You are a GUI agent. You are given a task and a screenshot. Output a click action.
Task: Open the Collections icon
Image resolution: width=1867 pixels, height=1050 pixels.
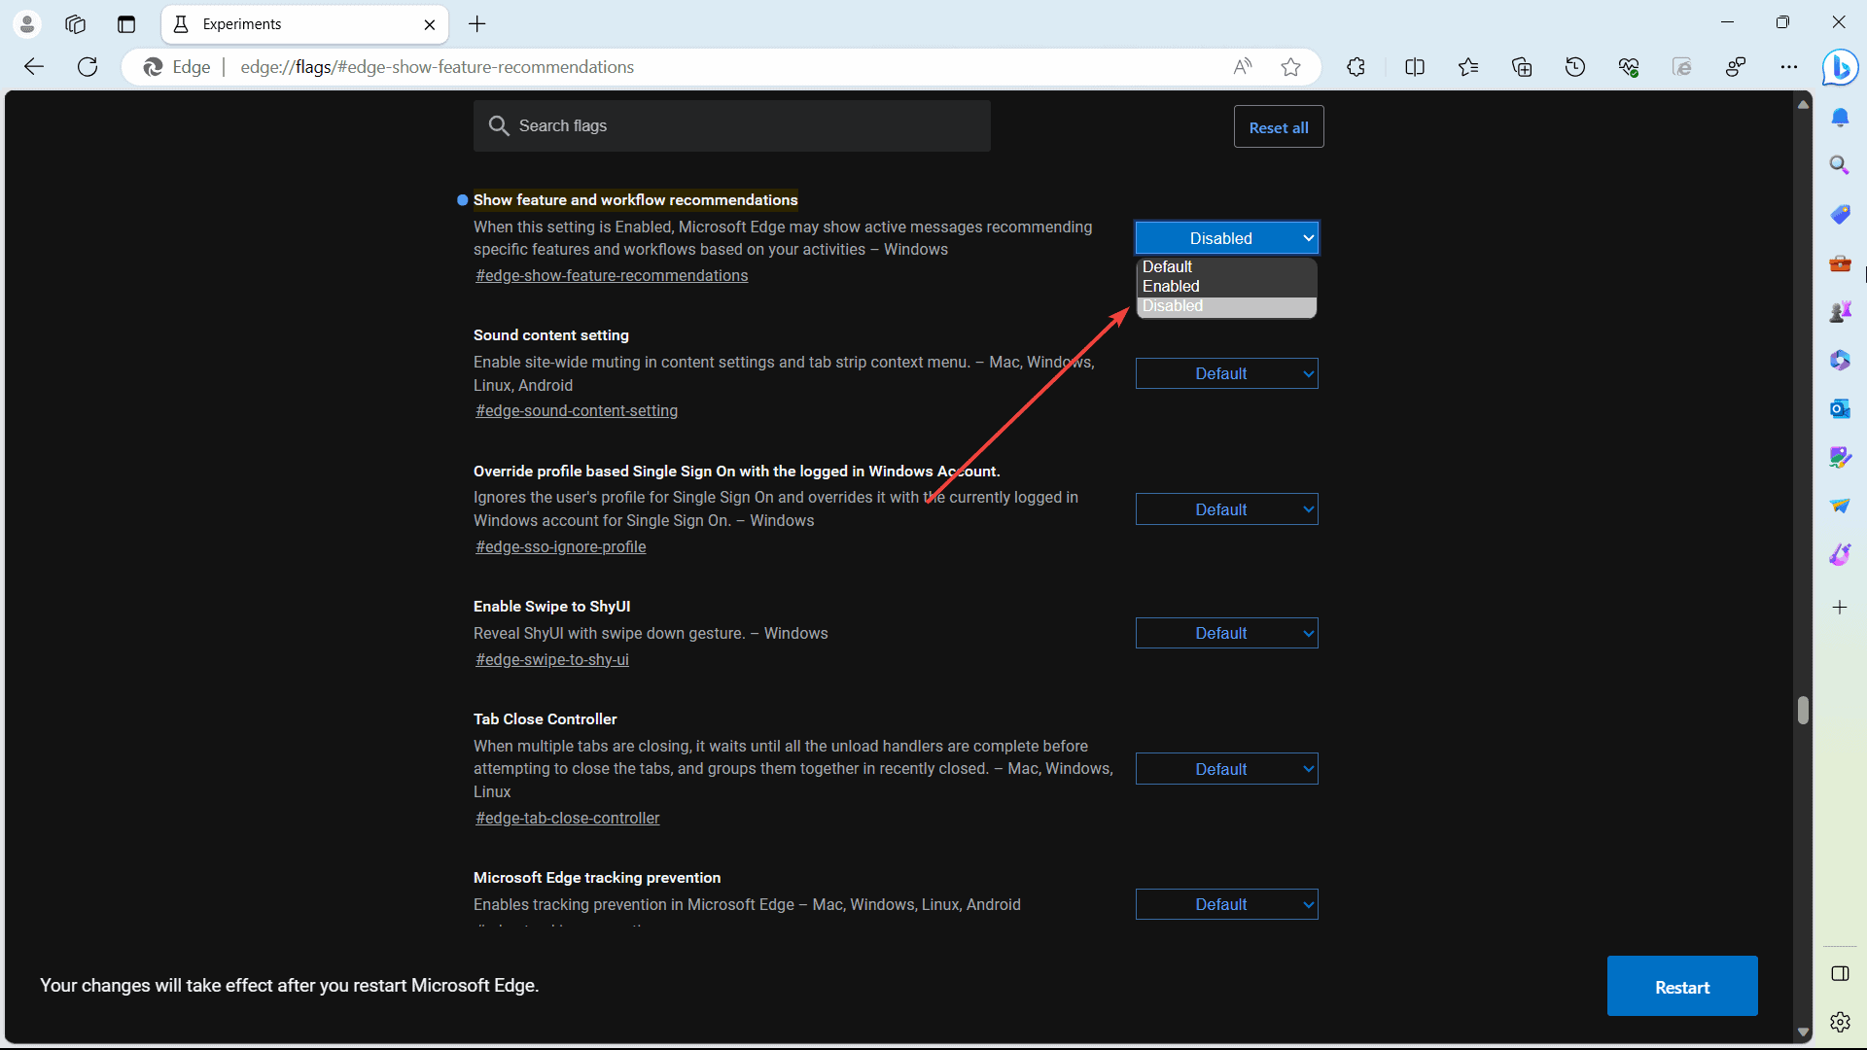(x=1522, y=67)
